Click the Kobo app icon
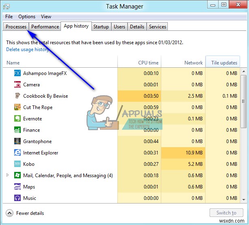 (17, 164)
